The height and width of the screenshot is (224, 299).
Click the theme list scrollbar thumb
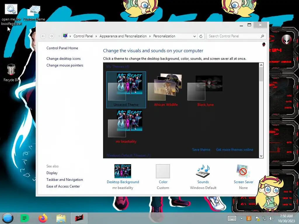pos(261,74)
